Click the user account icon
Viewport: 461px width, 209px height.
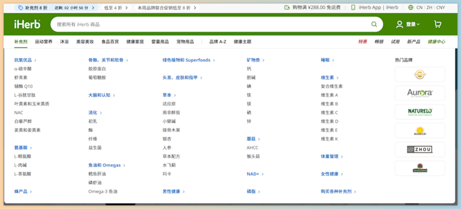click(x=400, y=24)
